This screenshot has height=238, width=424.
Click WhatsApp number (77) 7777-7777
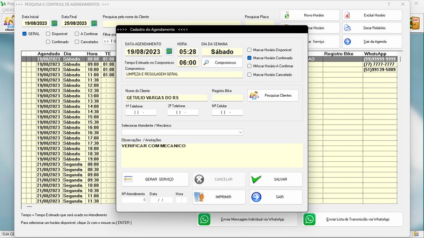pyautogui.click(x=379, y=64)
